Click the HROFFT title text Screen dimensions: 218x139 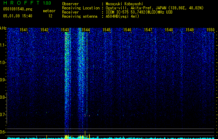pos(21,3)
